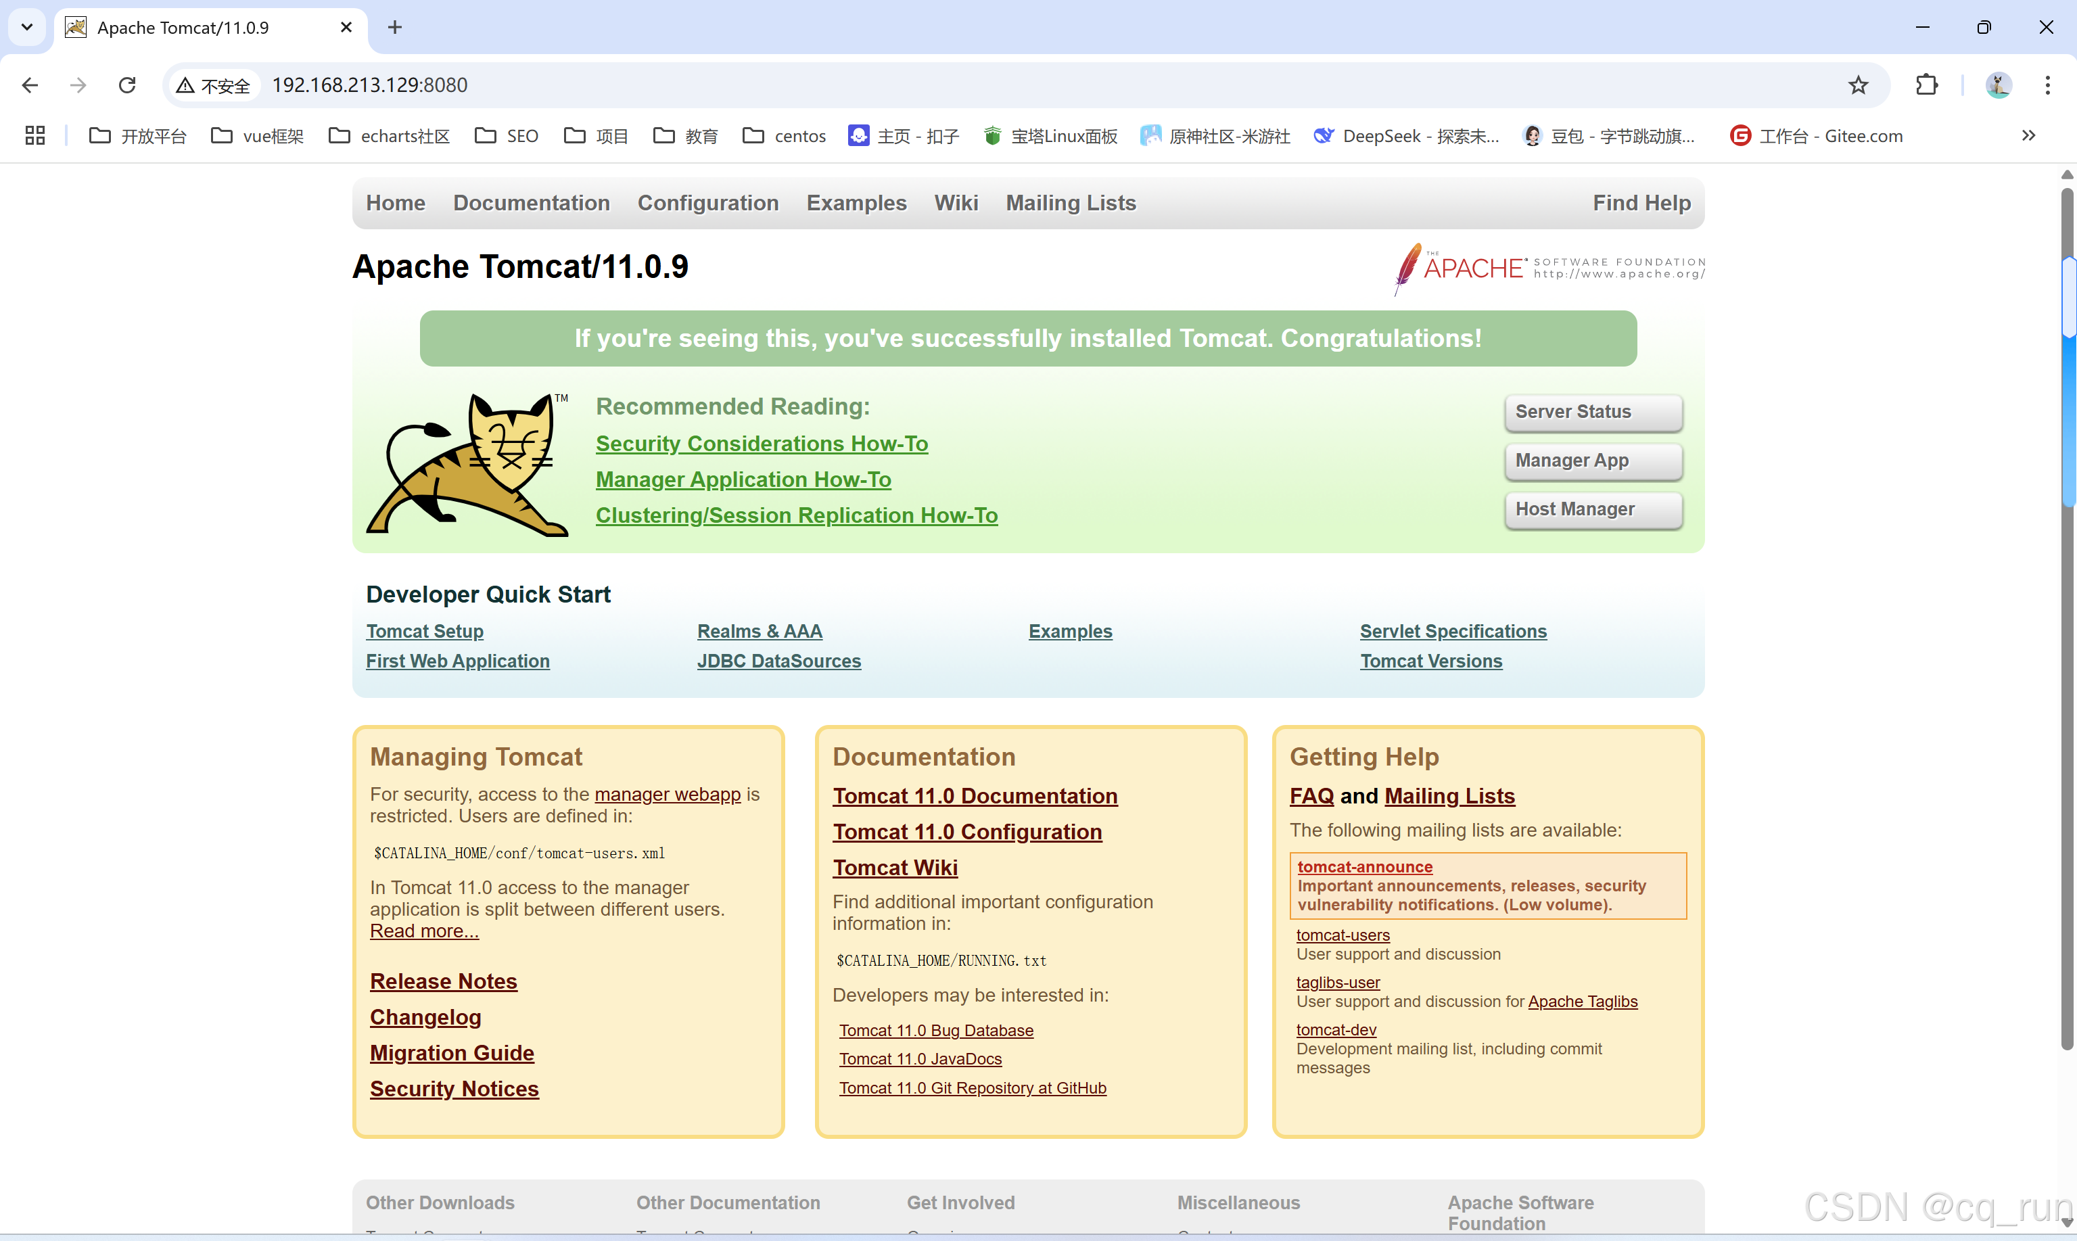Open the 宝塔Linux面板 bookmark

click(x=1050, y=135)
